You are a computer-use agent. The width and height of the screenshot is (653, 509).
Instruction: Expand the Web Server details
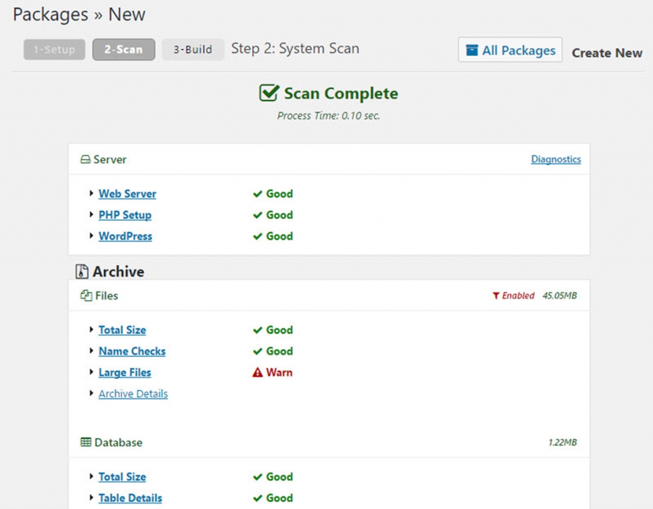pos(127,194)
